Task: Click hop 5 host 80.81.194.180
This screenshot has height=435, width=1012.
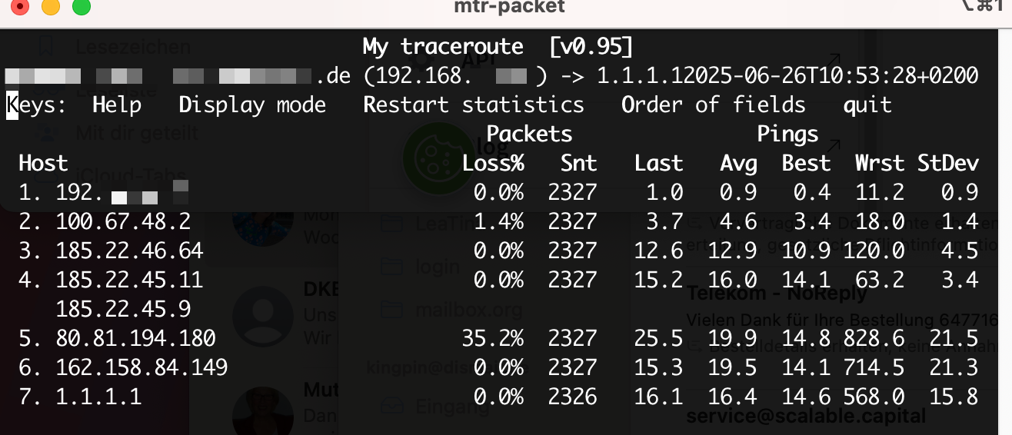Action: 136,337
